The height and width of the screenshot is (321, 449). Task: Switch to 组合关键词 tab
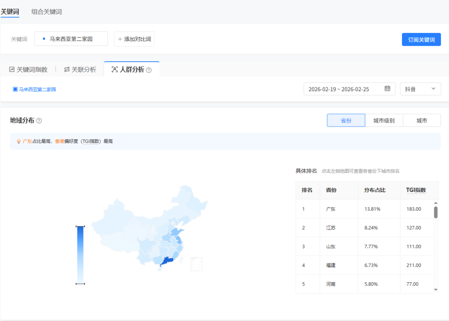click(47, 12)
